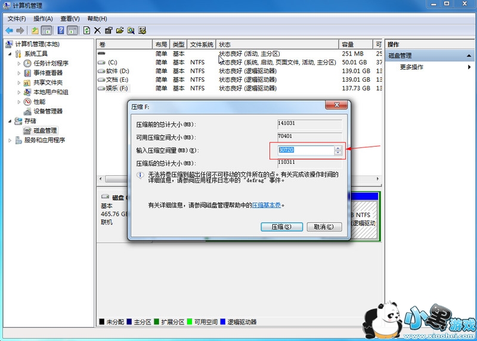Sort by the 布局 column header
Image resolution: width=477 pixels, height=341 pixels.
[x=161, y=44]
